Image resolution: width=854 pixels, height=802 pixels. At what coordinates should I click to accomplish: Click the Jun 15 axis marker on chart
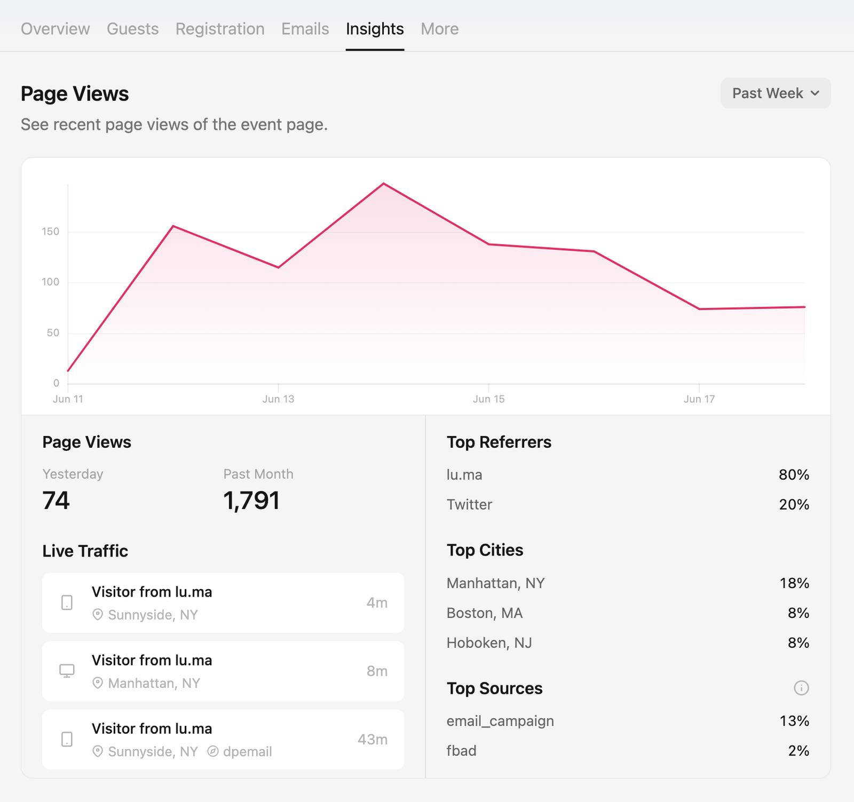[x=488, y=399]
